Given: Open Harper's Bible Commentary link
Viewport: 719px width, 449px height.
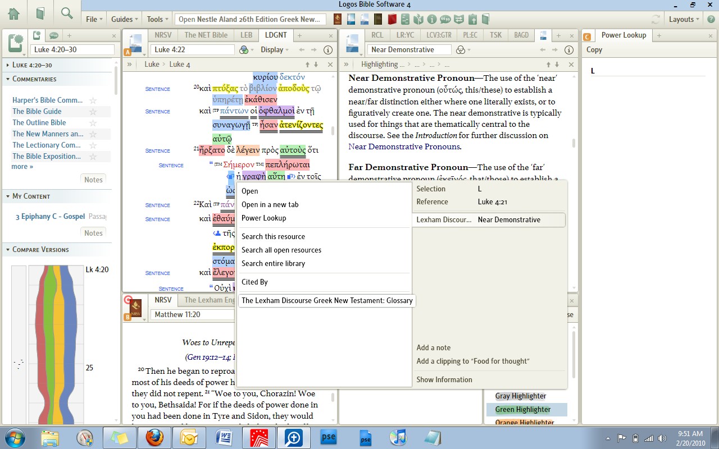Looking at the screenshot, I should coord(48,100).
